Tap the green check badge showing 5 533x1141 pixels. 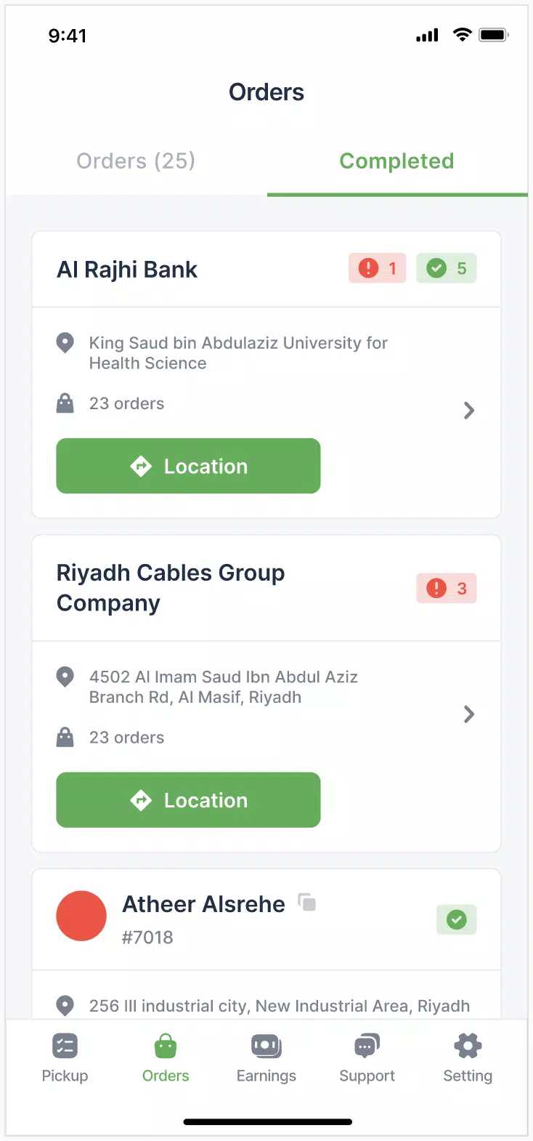446,268
